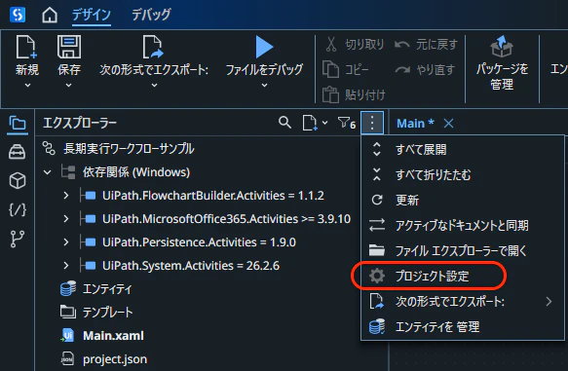Choose エンティティを 管理 from the menu

[x=463, y=327]
